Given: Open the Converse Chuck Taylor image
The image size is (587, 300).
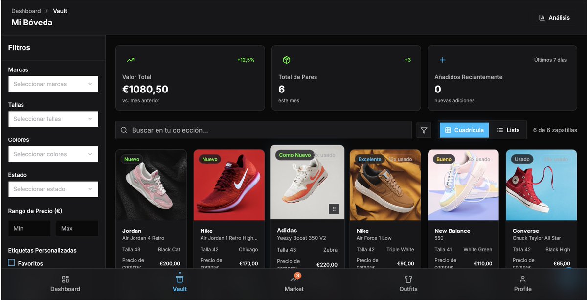Looking at the screenshot, I should pos(542,185).
